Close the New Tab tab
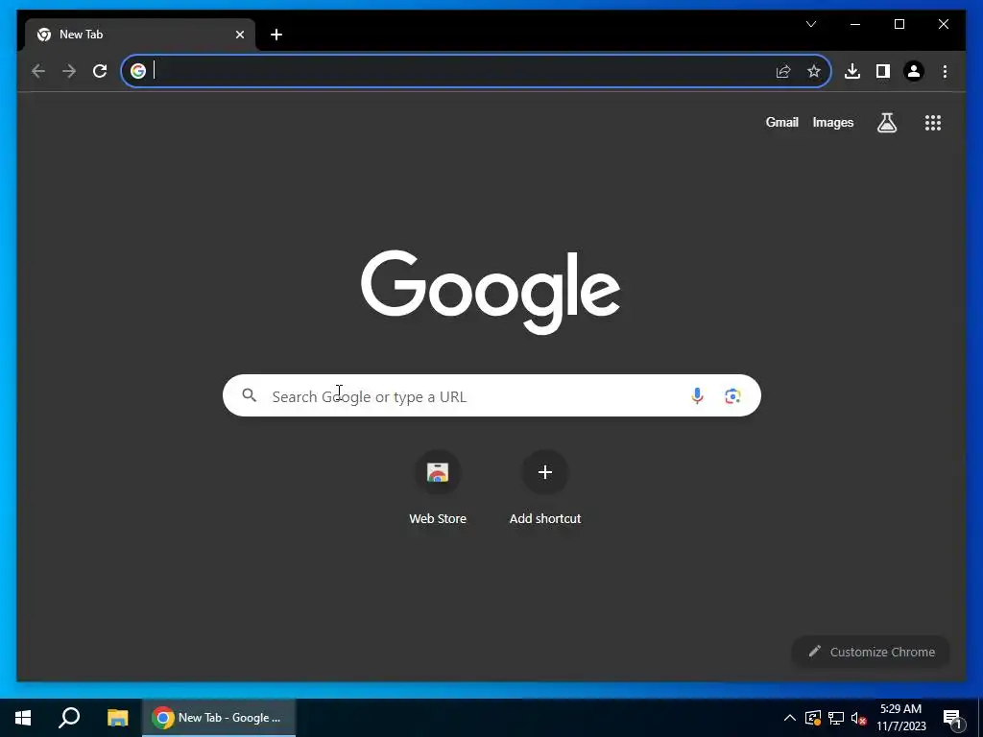Image resolution: width=983 pixels, height=737 pixels. point(239,35)
